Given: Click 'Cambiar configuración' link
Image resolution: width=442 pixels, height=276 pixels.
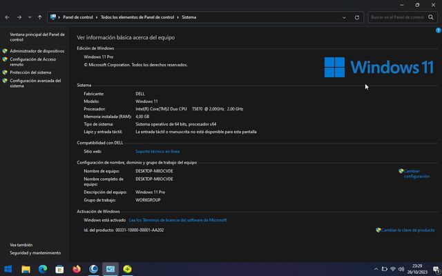Looking at the screenshot, I should pyautogui.click(x=416, y=174).
